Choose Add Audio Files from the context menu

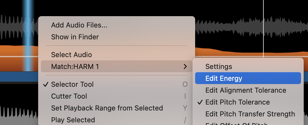pos(79,25)
